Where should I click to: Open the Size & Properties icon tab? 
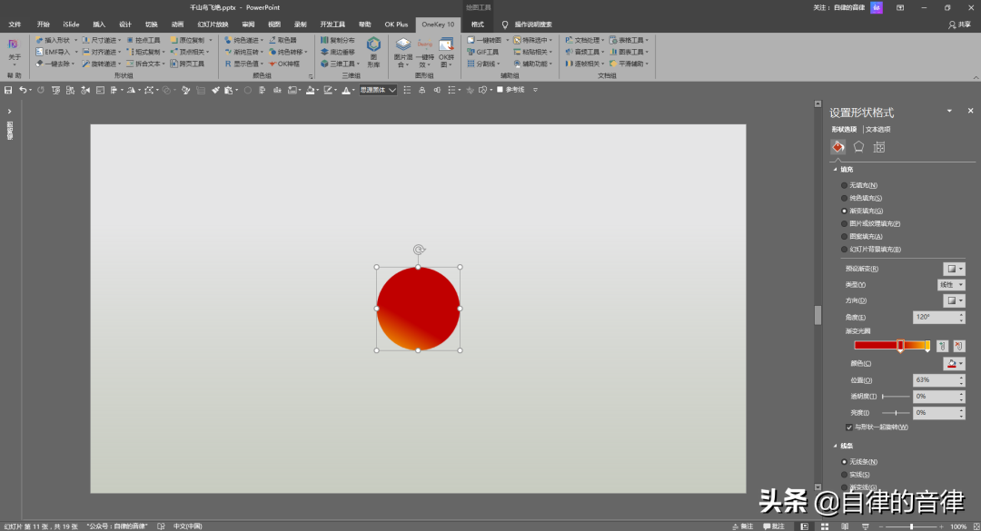point(879,147)
